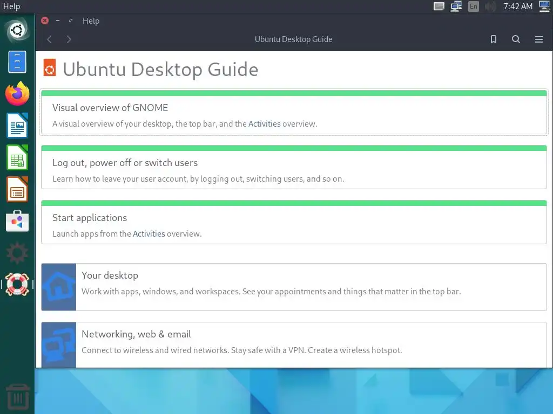Screen dimensions: 553x414
Task: Maximize the Help window
Action: click(71, 21)
